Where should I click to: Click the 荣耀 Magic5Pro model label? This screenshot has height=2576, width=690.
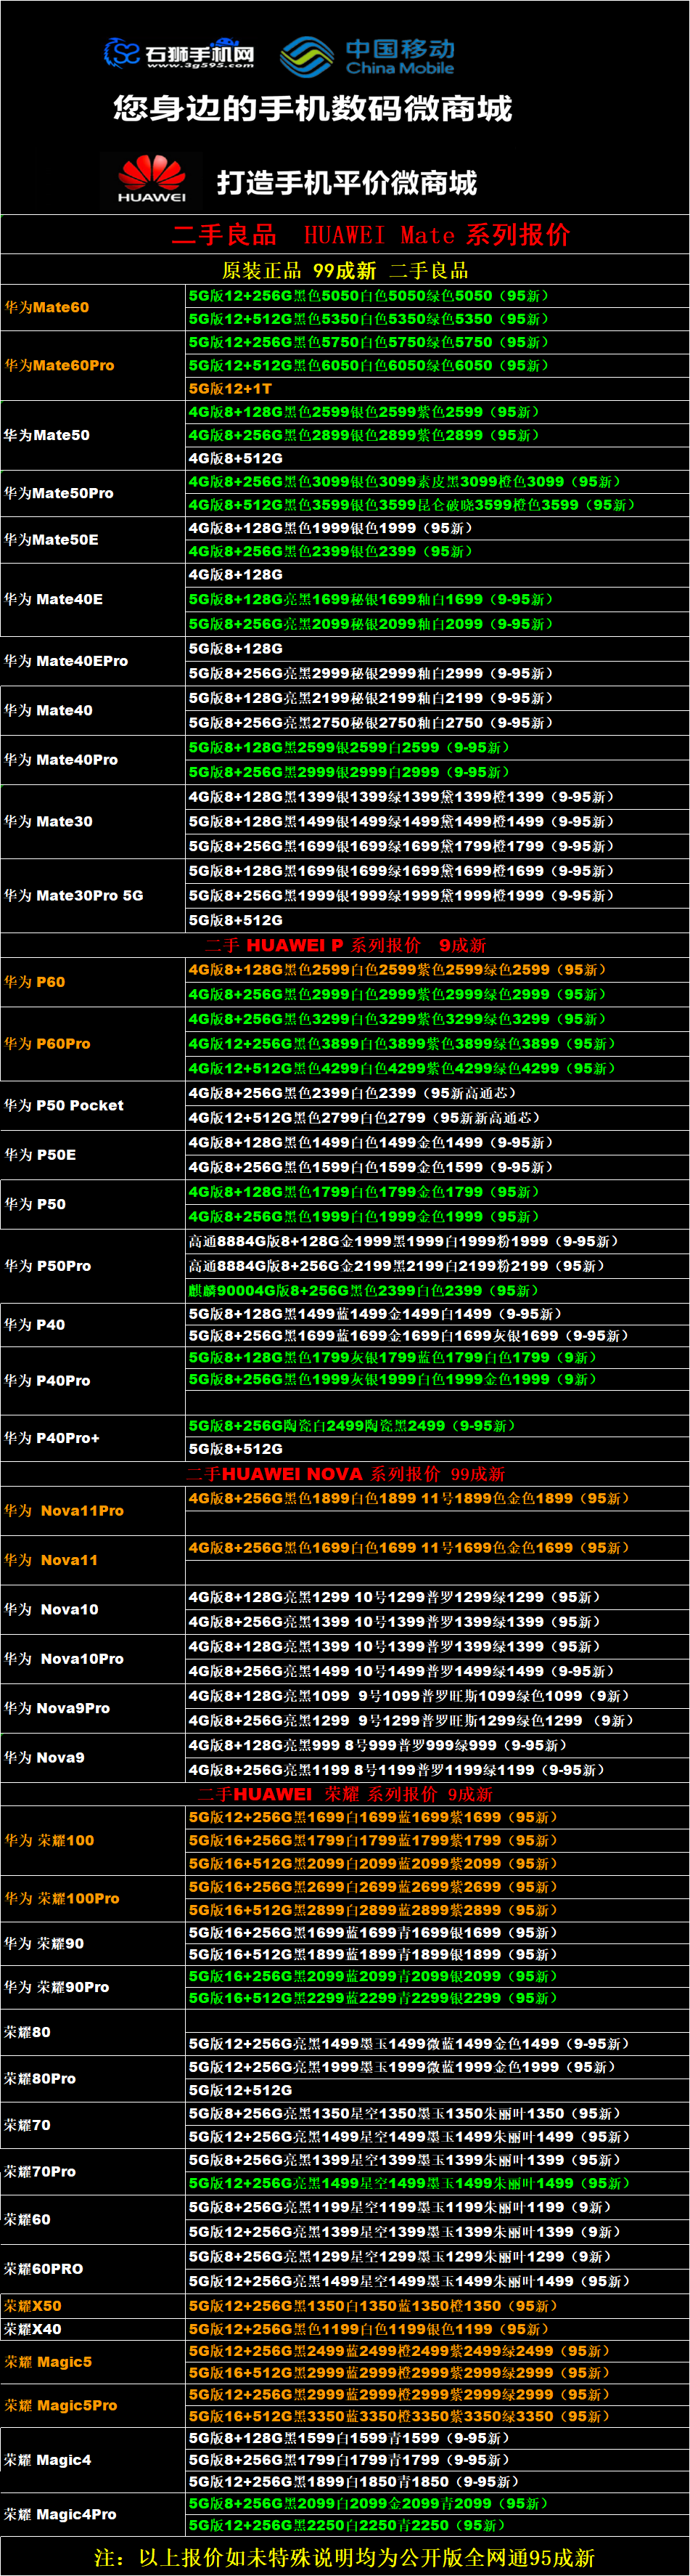(61, 2405)
